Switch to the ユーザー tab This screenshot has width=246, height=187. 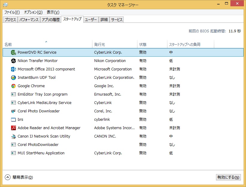(x=91, y=19)
